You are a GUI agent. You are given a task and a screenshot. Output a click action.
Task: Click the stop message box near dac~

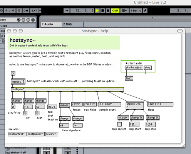point(148,68)
